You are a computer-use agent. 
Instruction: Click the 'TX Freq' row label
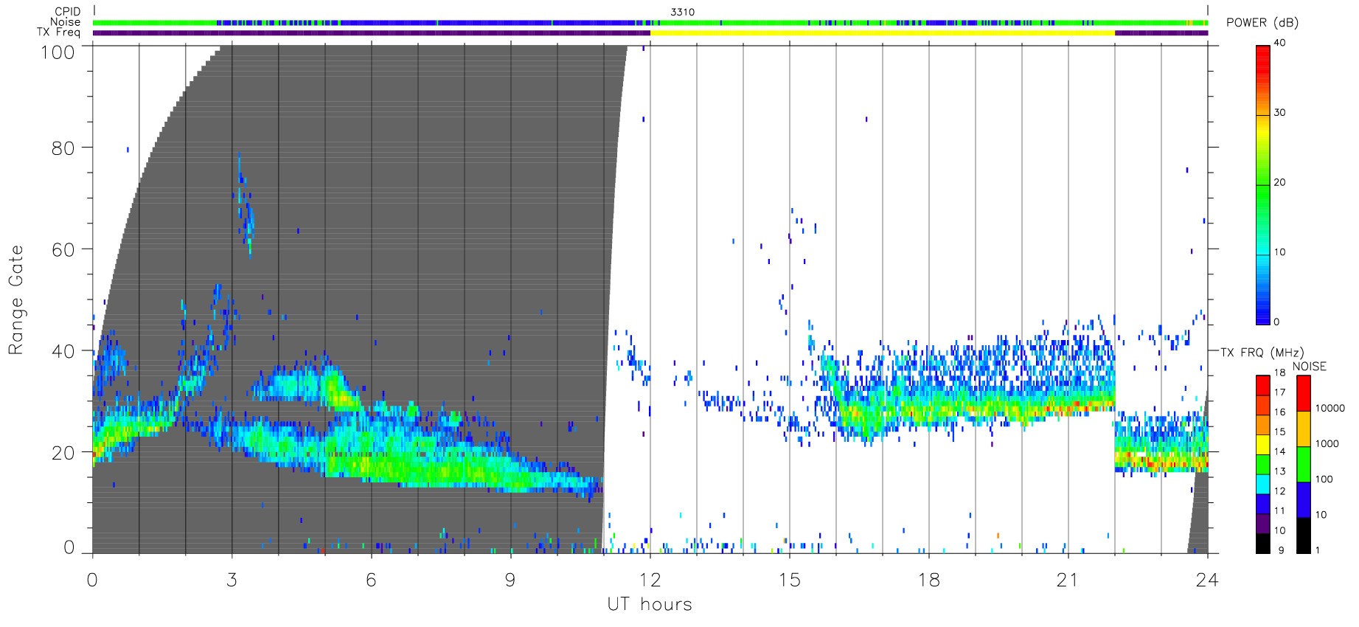point(59,32)
